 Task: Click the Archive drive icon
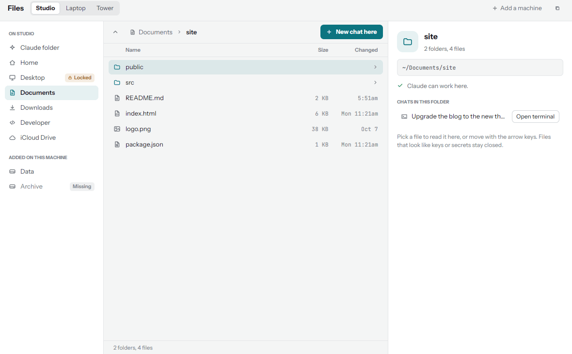13,186
